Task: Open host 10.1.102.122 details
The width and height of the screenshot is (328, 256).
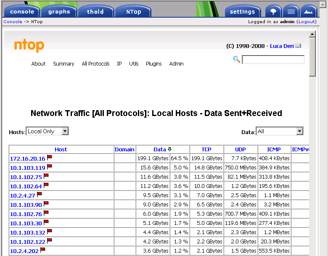Action: click(x=28, y=242)
